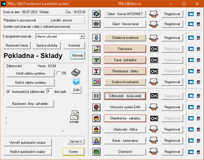Click the house icon for Ubytování - lůžka
204x160 pixels.
[96, 129]
